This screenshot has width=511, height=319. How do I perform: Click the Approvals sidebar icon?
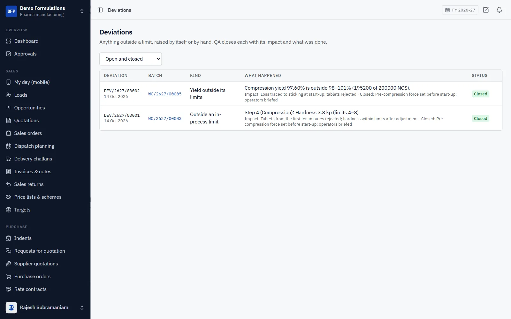coord(9,54)
